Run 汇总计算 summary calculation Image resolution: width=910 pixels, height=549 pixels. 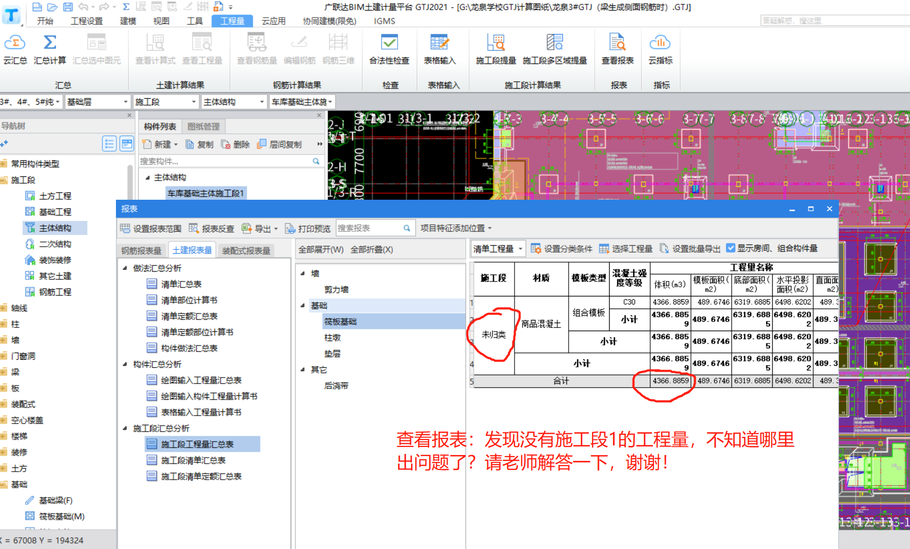(50, 49)
